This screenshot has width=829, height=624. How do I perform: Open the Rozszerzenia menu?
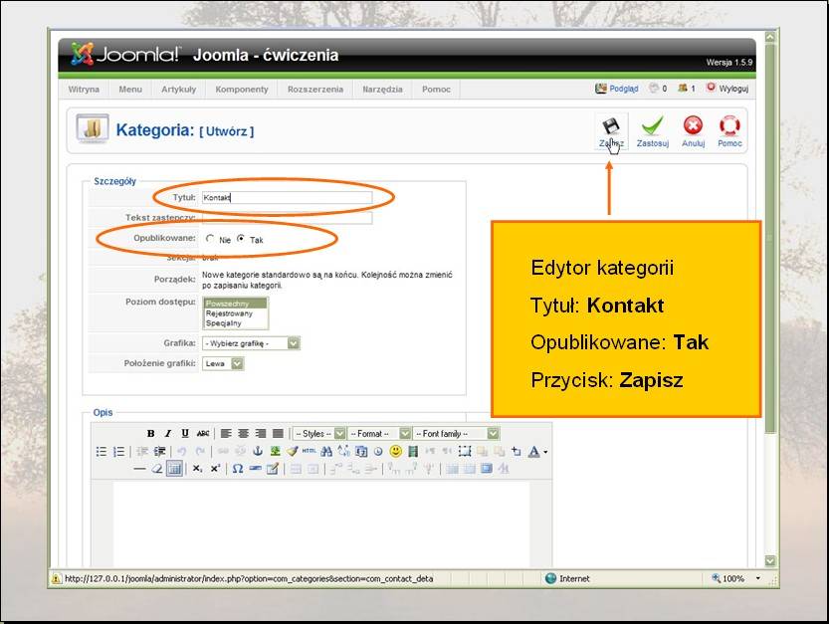(315, 90)
